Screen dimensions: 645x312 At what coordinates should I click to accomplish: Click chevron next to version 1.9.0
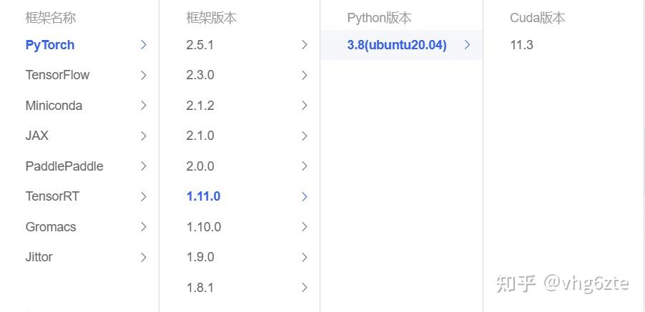point(305,257)
